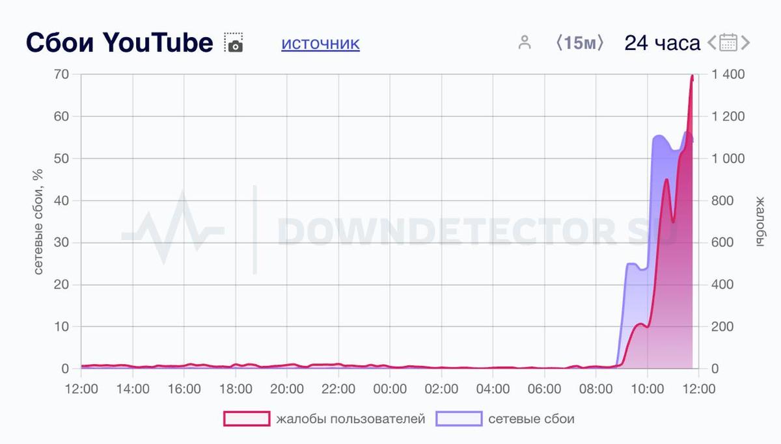This screenshot has width=781, height=444.
Task: Click the purple 'сетевые сбои' legend swatch
Action: click(x=459, y=419)
